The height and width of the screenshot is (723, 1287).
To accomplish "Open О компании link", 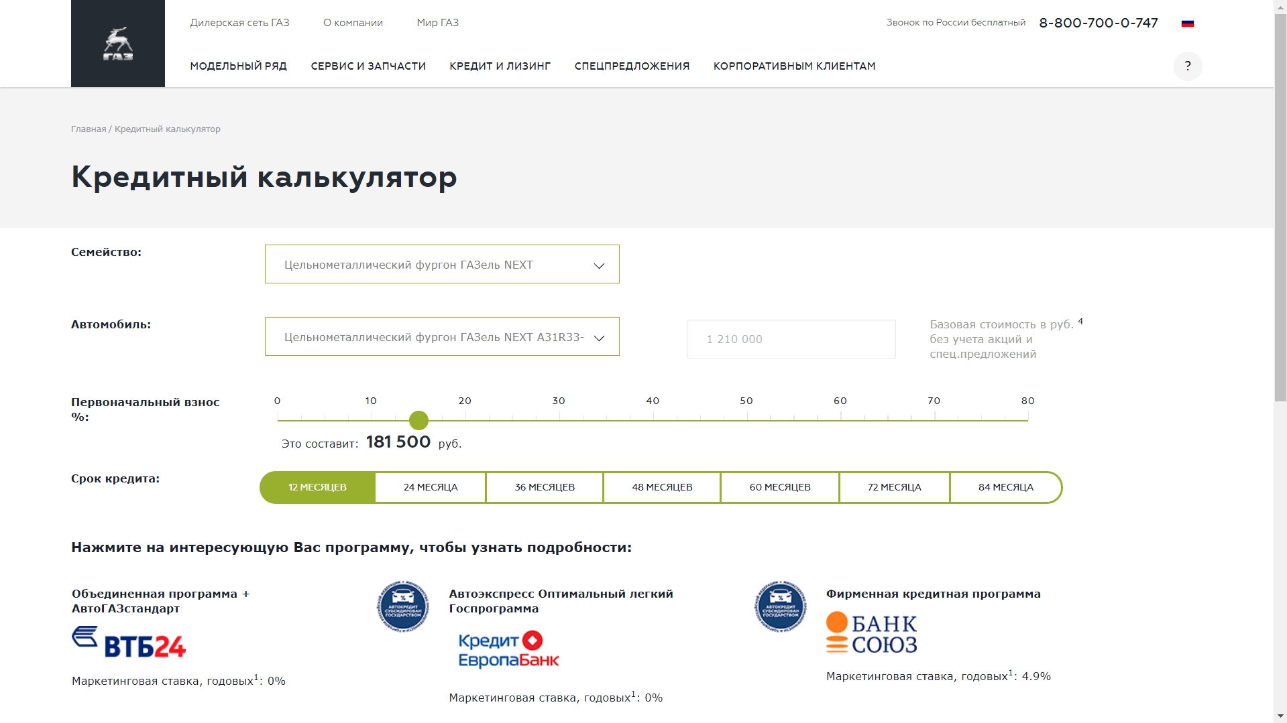I will (x=353, y=23).
